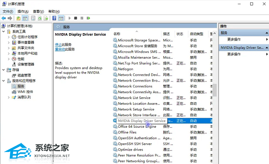Expand the 消息队列 tree node
Viewport: 269px width, 164px height.
[x=9, y=97]
